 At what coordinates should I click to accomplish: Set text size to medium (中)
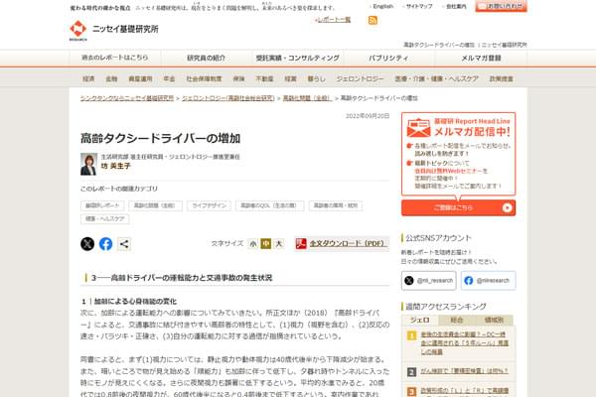(265, 243)
